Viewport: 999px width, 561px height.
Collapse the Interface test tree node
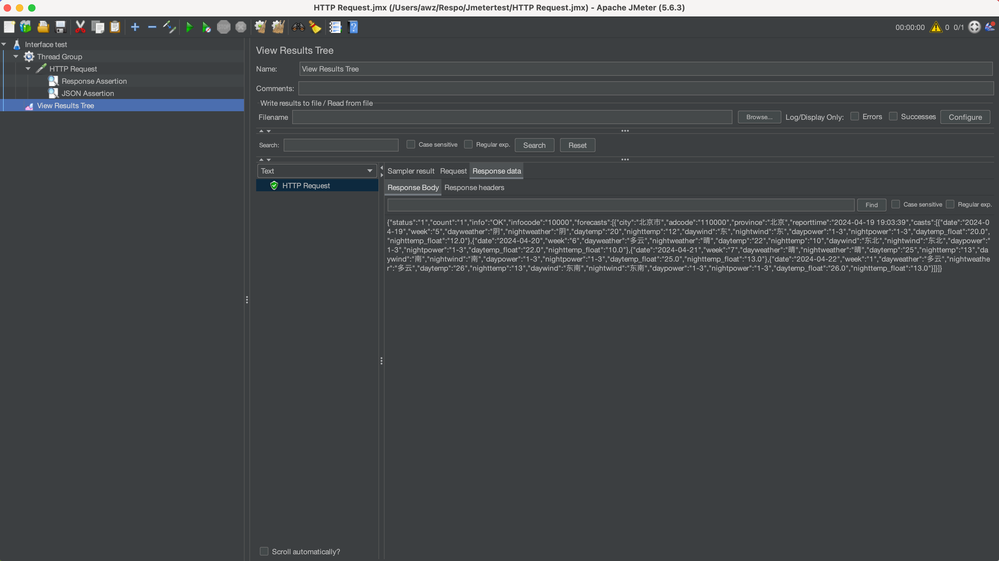[x=4, y=44]
